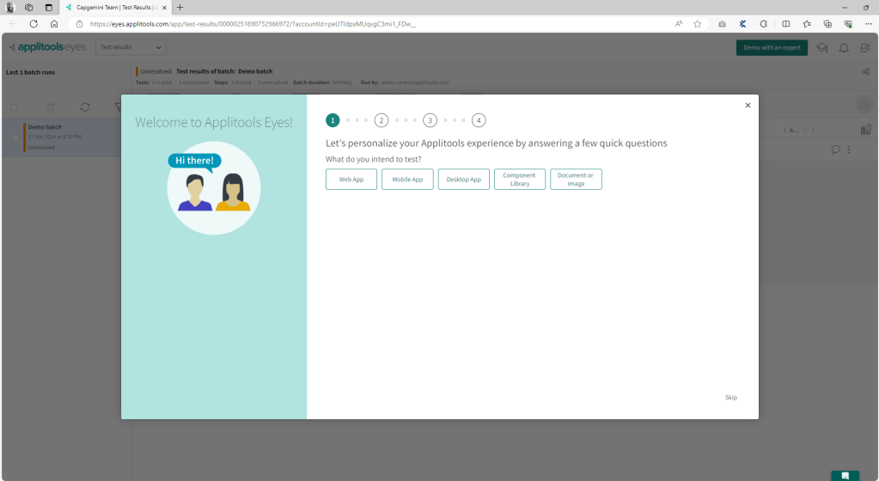Pick the Component Library option
The width and height of the screenshot is (879, 481).
[519, 180]
